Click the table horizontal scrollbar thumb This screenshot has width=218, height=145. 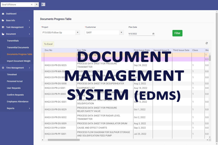click(64, 140)
